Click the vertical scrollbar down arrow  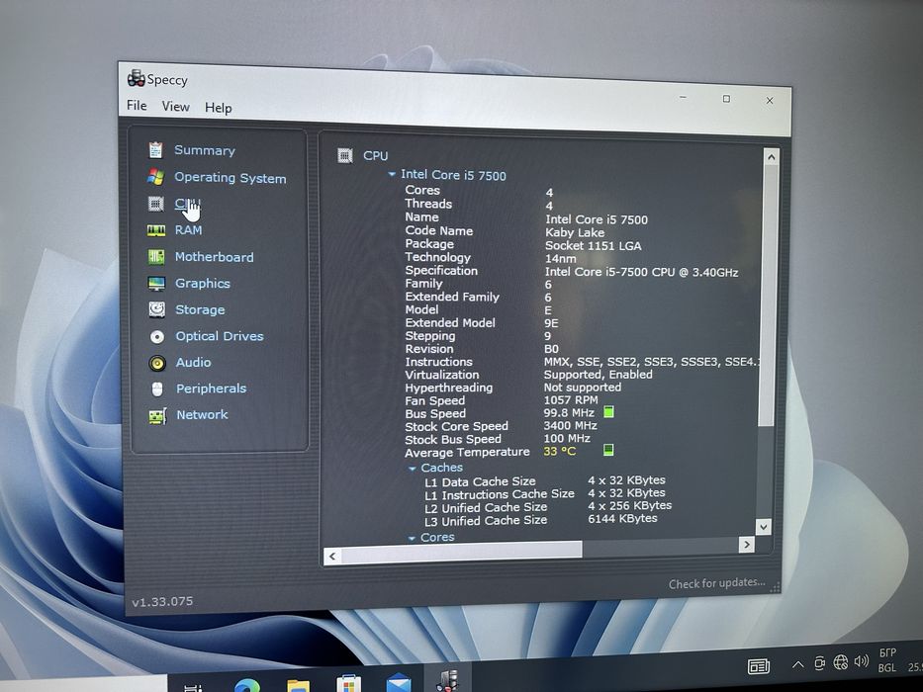click(764, 527)
